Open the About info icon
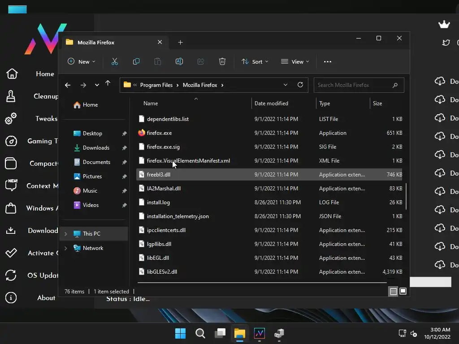This screenshot has height=344, width=459. click(11, 298)
